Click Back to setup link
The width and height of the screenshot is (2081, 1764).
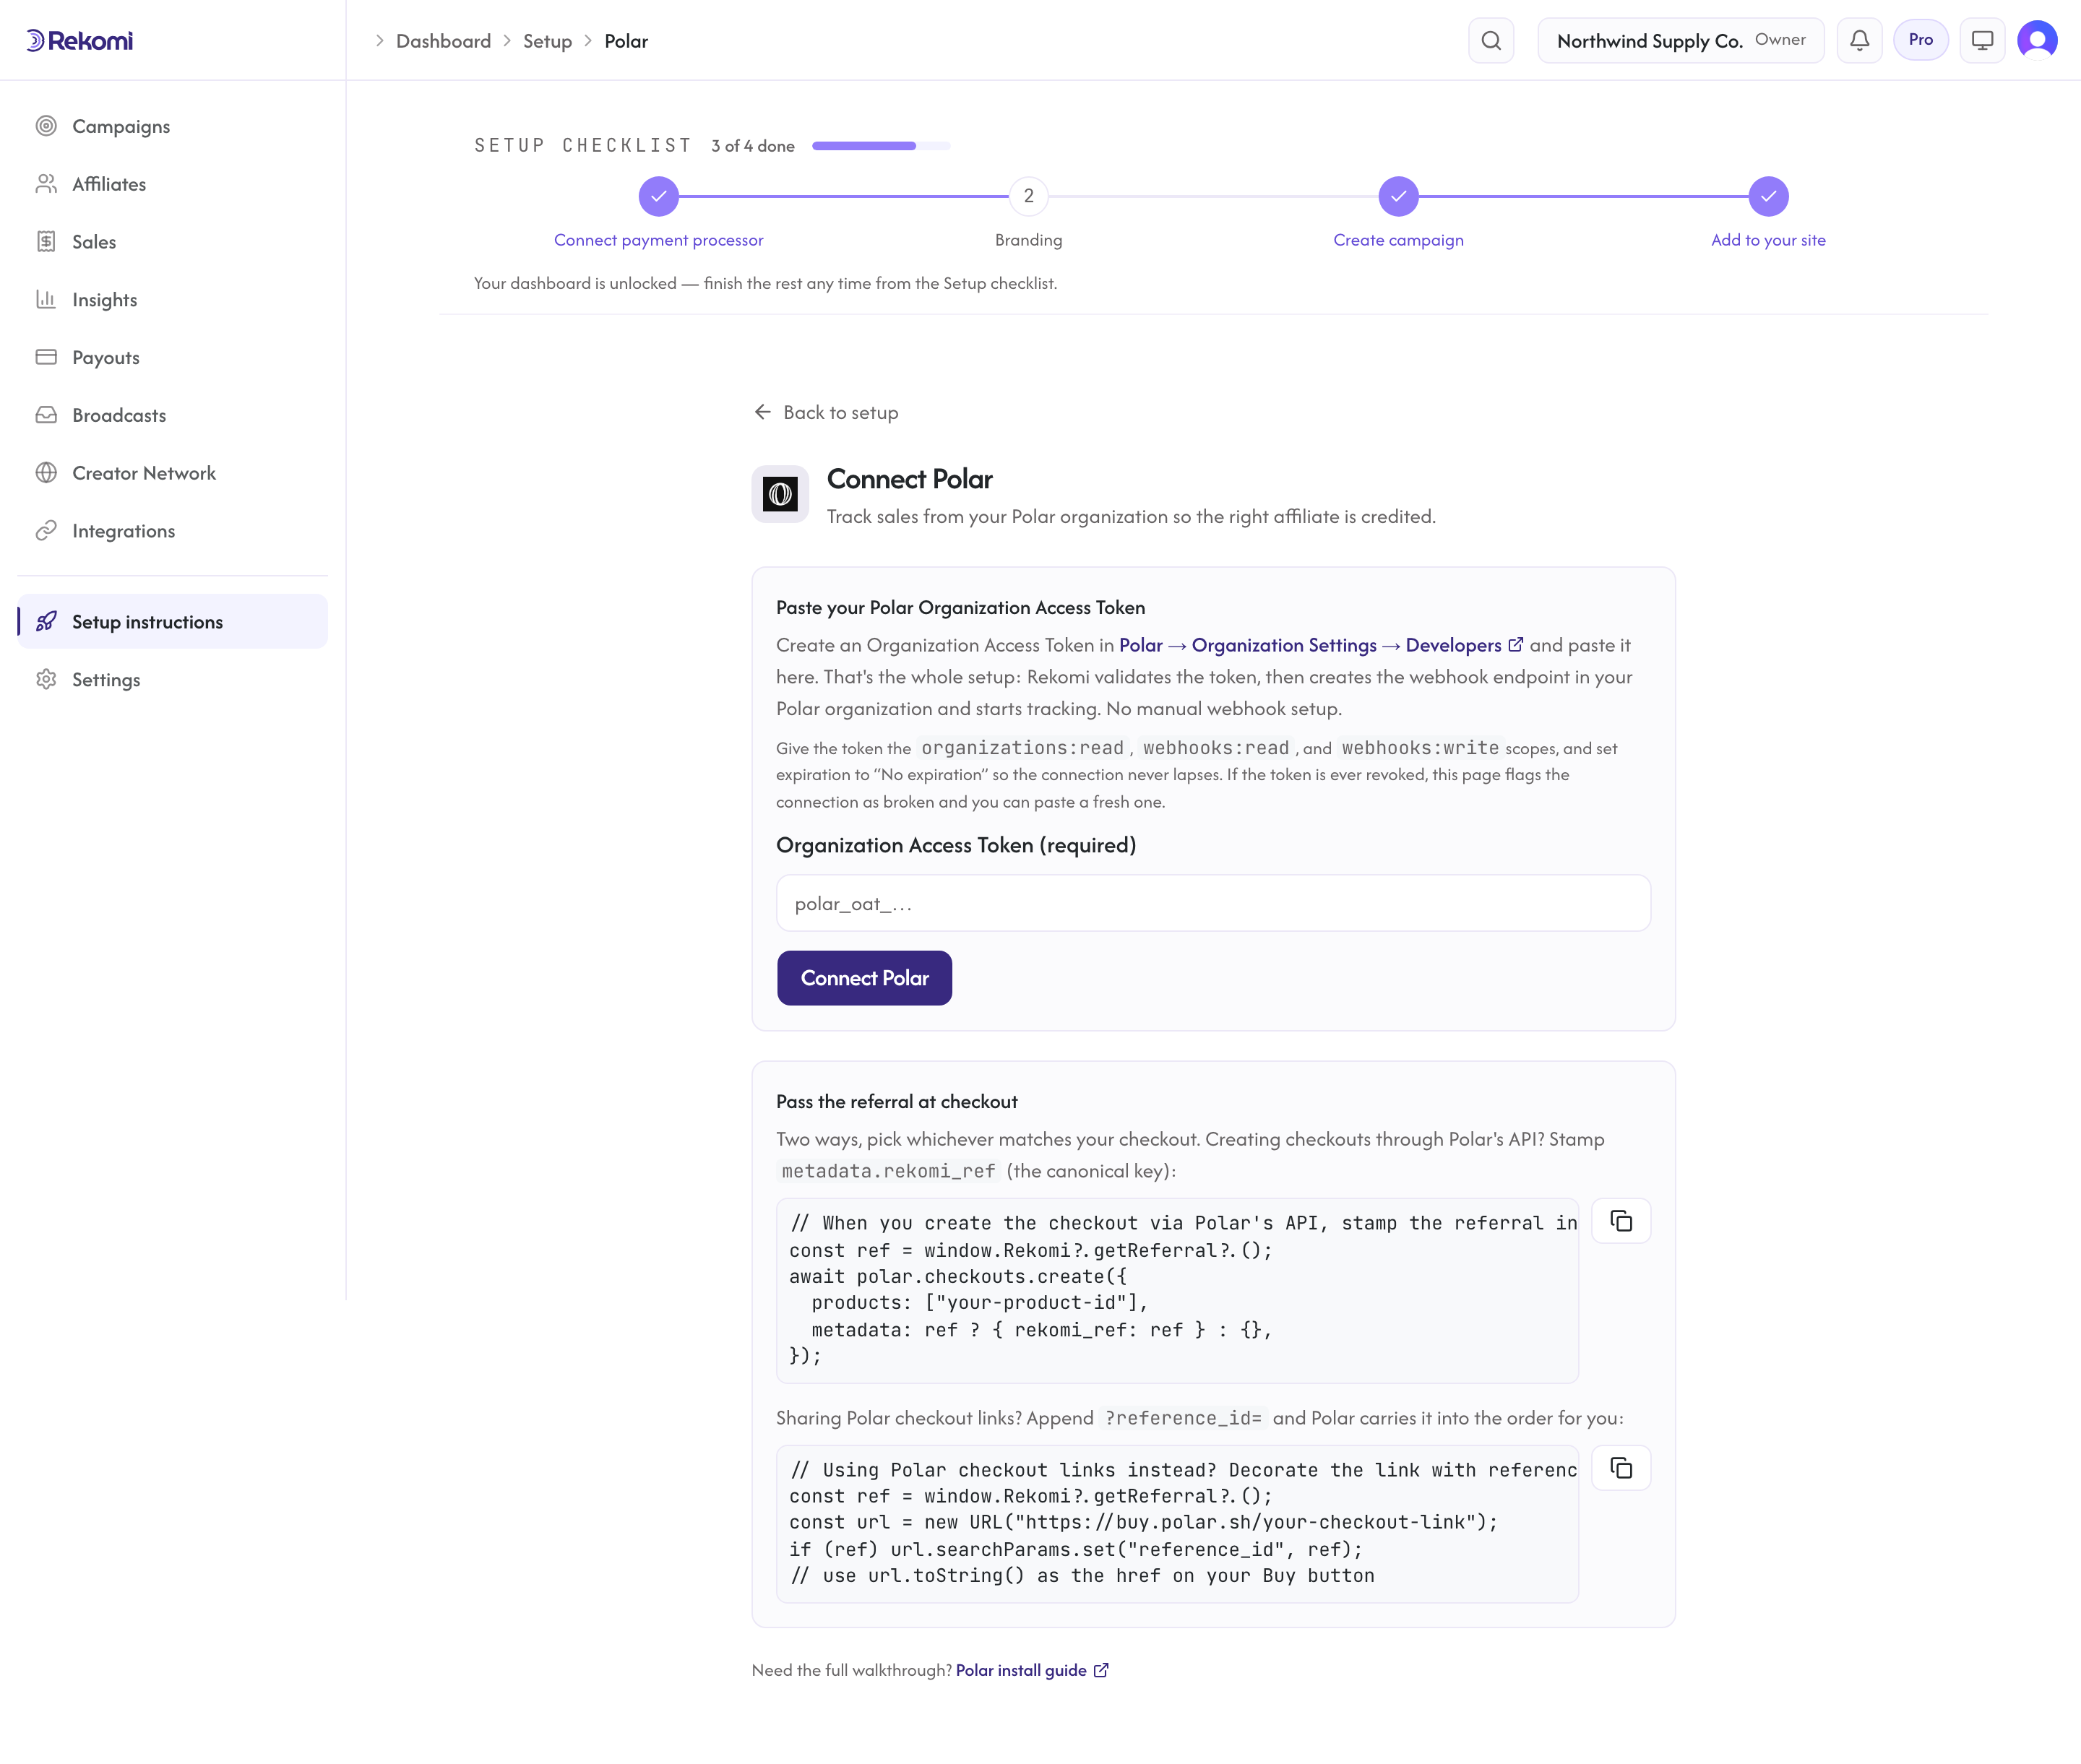(x=827, y=412)
